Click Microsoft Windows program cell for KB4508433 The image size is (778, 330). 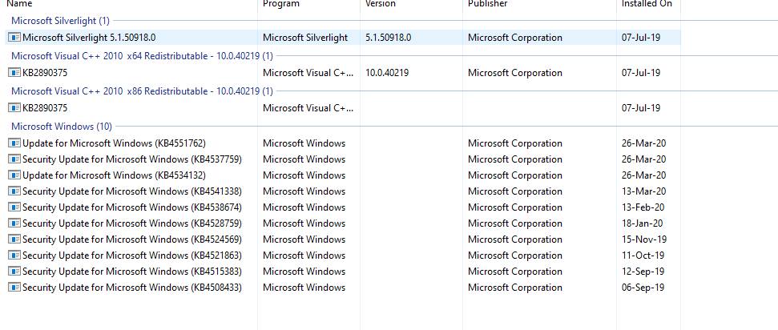tap(304, 288)
